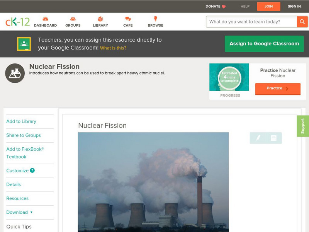Click SIGN IN
The image size is (309, 232).
tap(294, 7)
